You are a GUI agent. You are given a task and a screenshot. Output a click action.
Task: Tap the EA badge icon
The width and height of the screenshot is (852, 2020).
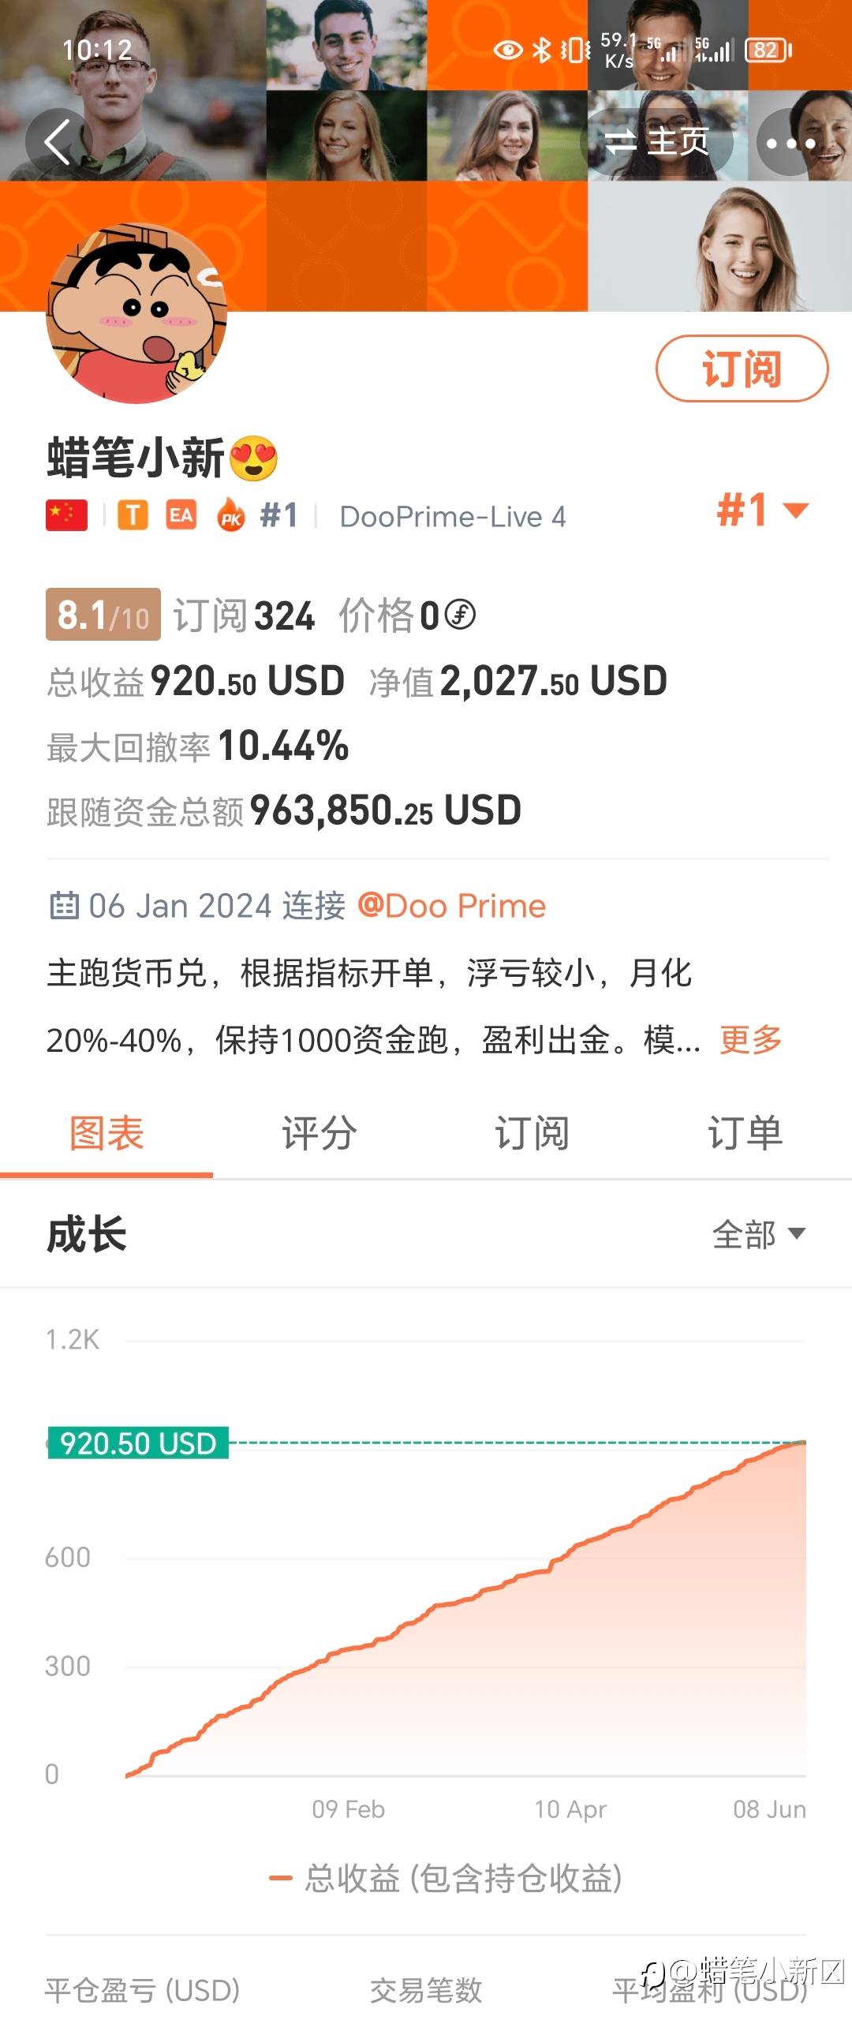coord(181,515)
